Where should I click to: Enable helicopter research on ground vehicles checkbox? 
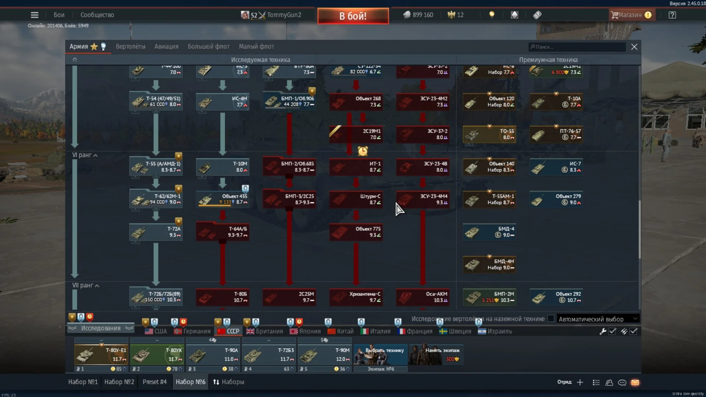(551, 319)
